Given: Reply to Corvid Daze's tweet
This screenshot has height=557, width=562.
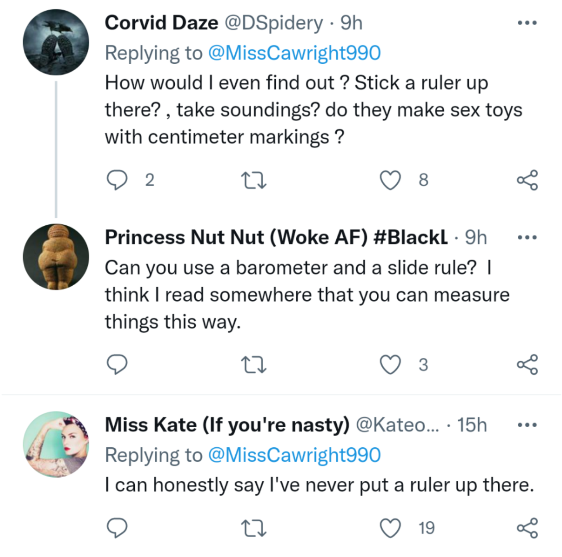Looking at the screenshot, I should tap(117, 180).
